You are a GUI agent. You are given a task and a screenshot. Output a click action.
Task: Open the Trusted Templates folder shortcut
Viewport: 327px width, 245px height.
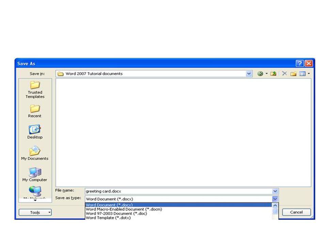[x=35, y=90]
